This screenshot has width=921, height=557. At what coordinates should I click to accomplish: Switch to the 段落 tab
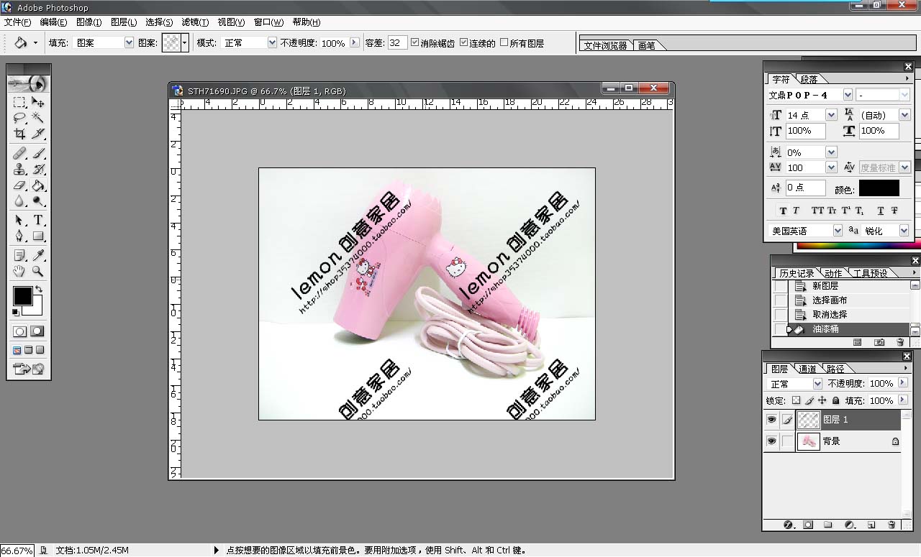[x=809, y=79]
